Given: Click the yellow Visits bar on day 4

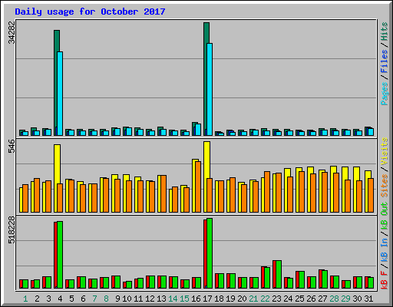Looking at the screenshot, I should [x=57, y=164].
